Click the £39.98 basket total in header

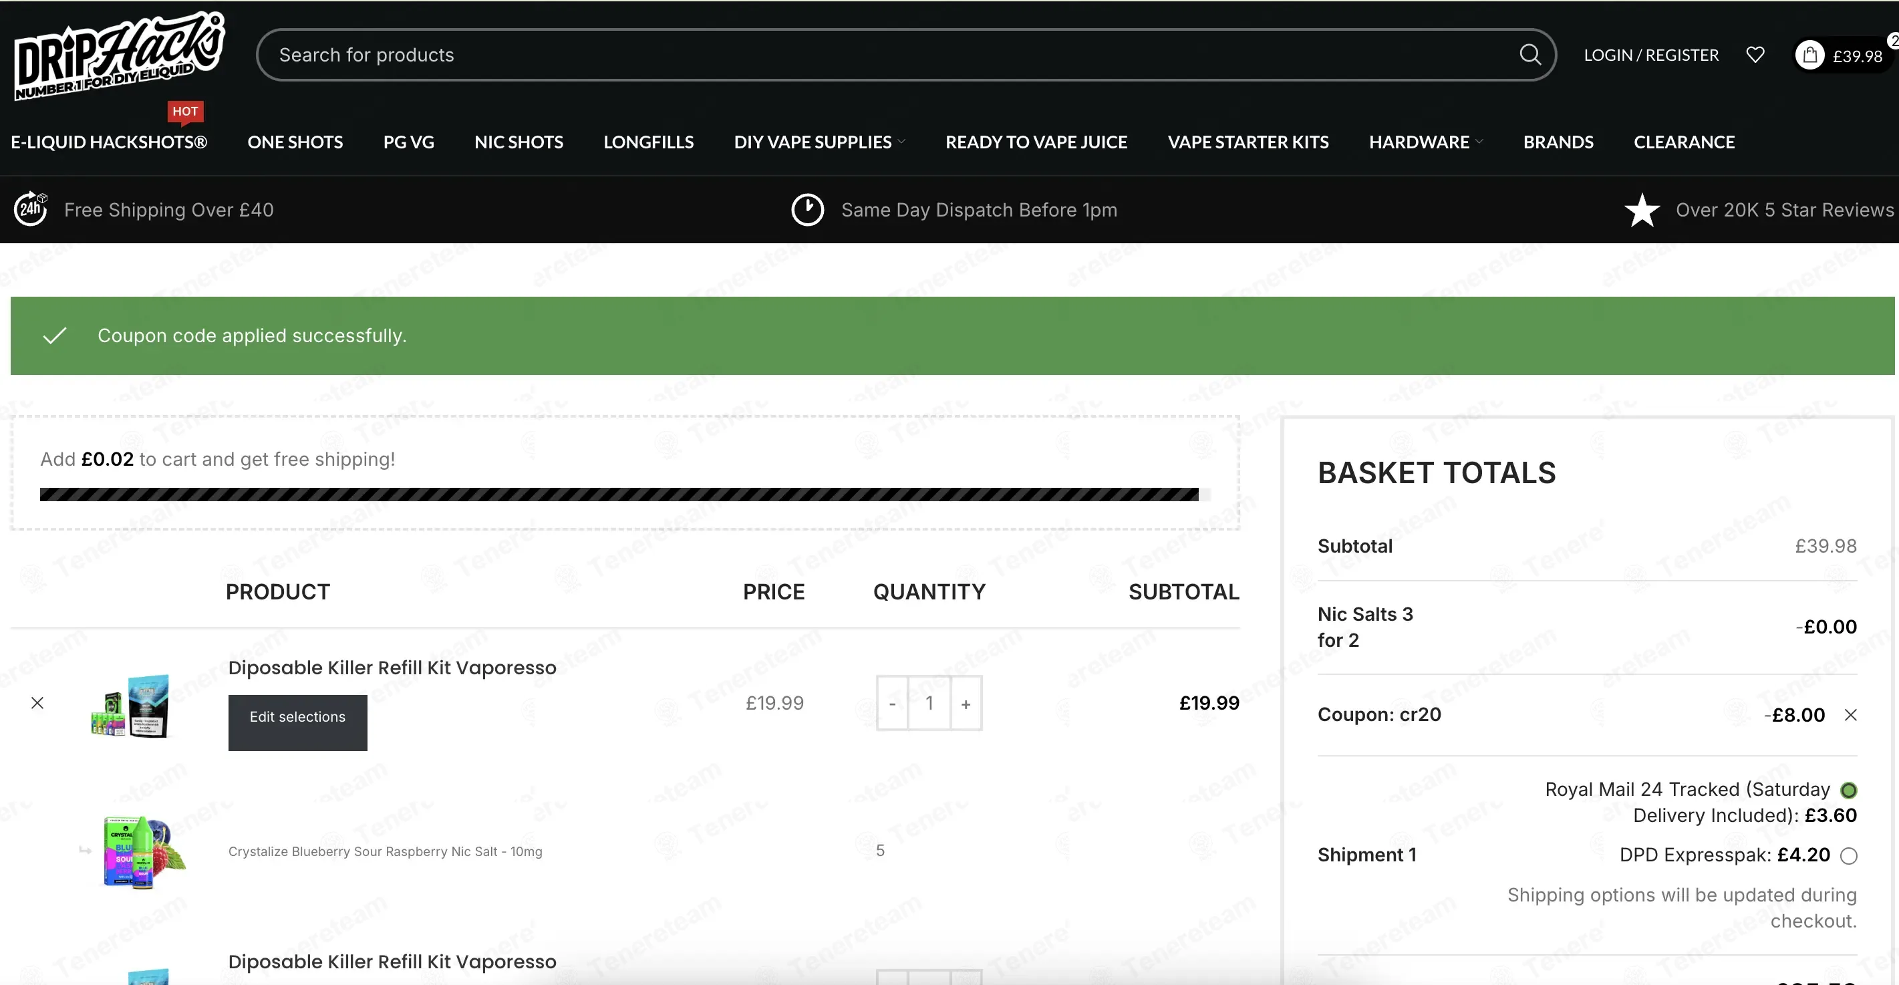tap(1858, 56)
